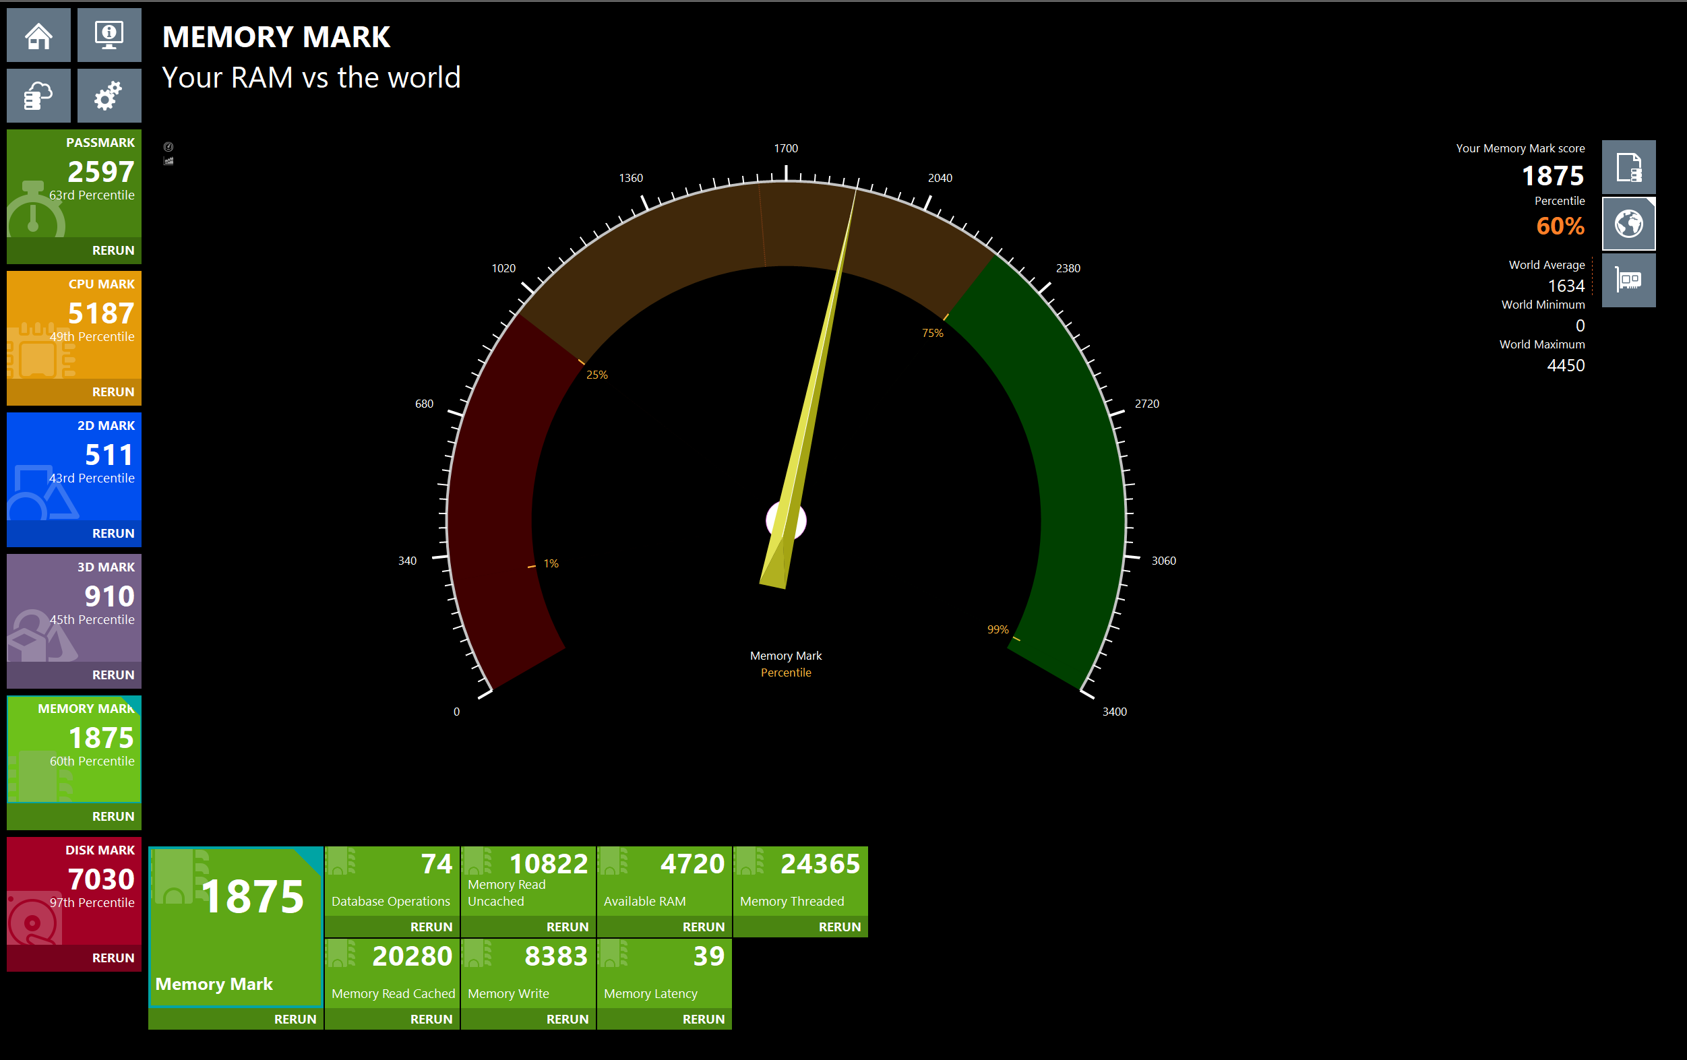Screen dimensions: 1687x1060
Task: Select the Memory Read Cached tile
Action: [392, 973]
